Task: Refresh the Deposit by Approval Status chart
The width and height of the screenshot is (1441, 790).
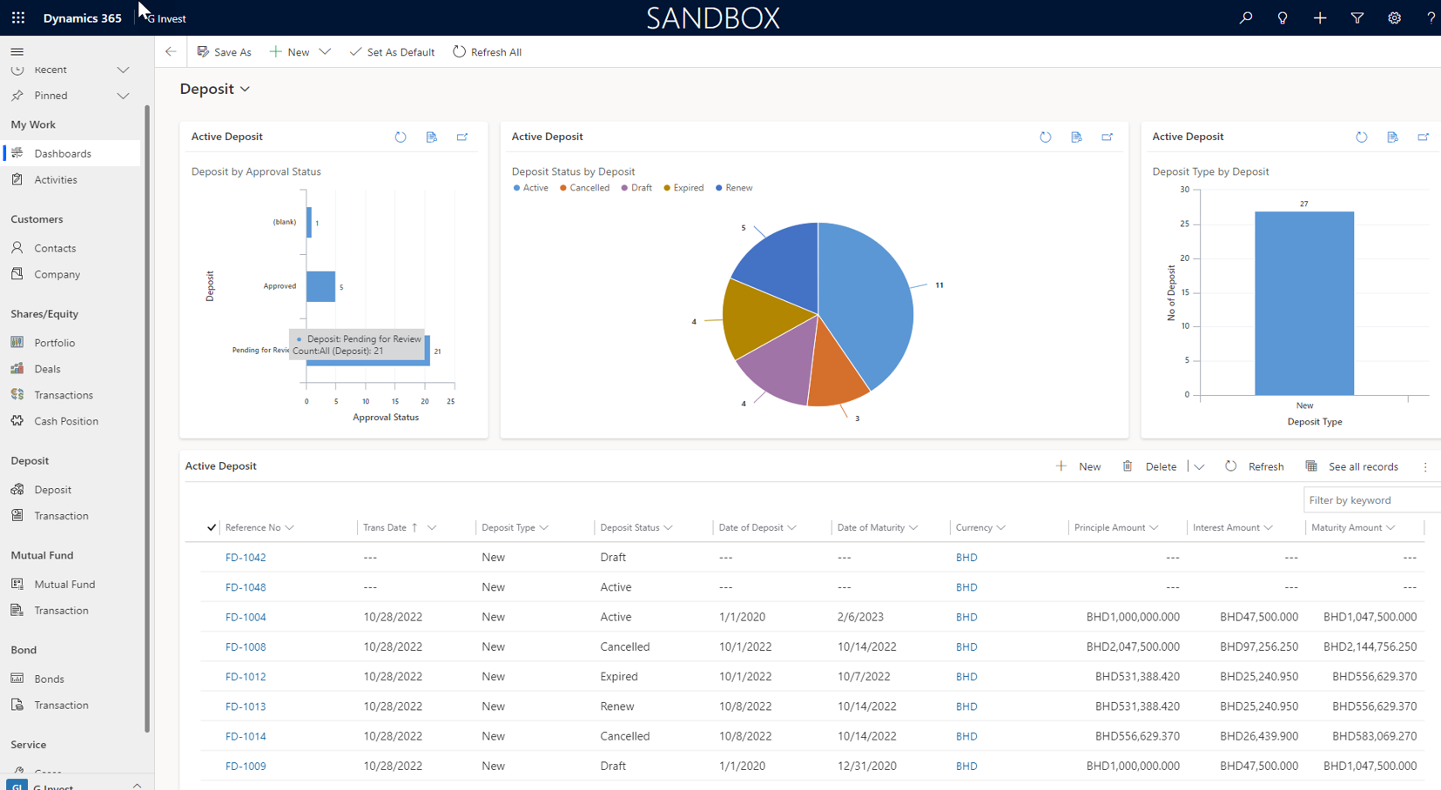Action: coord(401,137)
